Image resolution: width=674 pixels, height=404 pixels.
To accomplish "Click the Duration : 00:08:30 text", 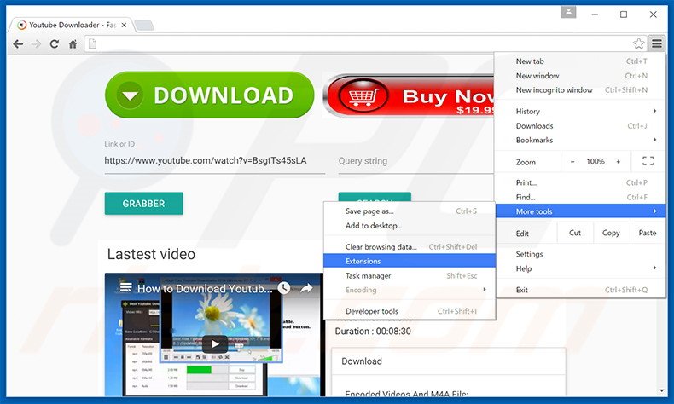I will (373, 332).
